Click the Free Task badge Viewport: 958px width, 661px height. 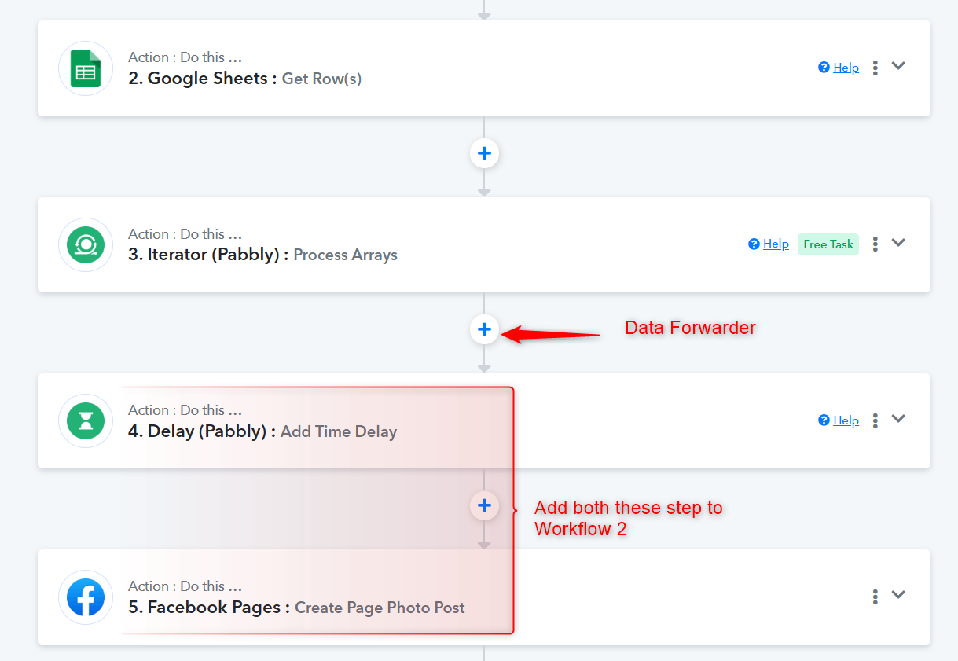pos(828,244)
